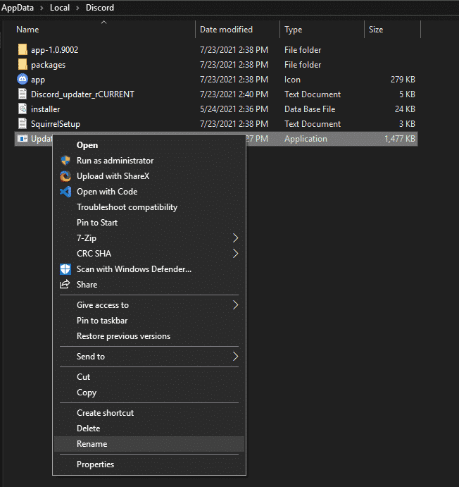The image size is (459, 487).
Task: Go to Local in the breadcrumb path
Action: coord(60,8)
